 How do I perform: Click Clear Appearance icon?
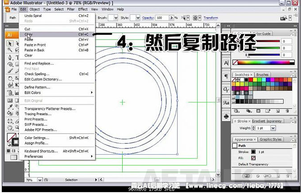[258, 176]
